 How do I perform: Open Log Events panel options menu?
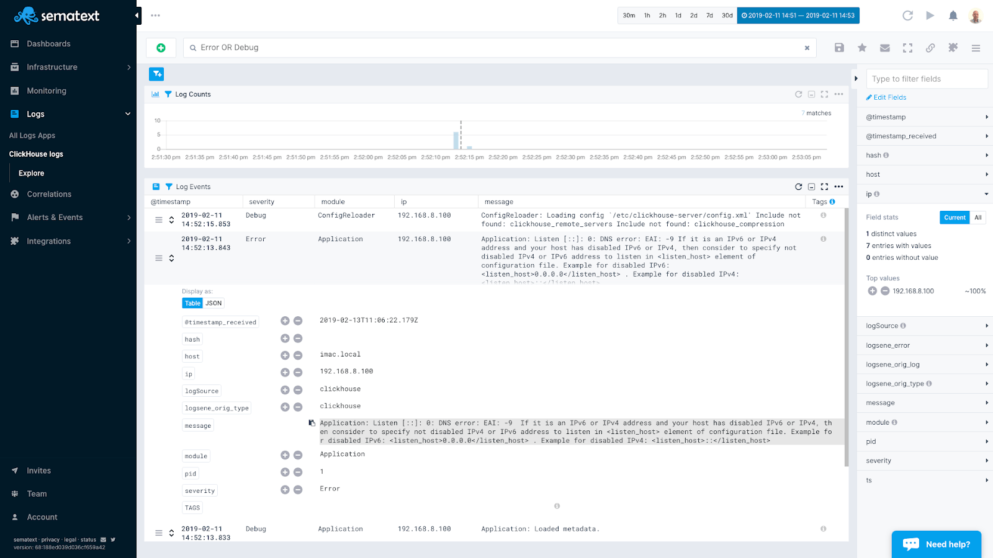(x=838, y=187)
